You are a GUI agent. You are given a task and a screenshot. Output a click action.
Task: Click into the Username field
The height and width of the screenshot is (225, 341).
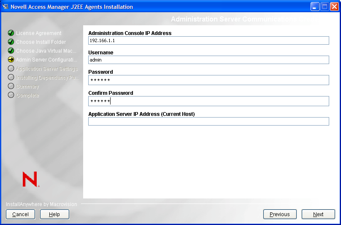[x=208, y=60]
